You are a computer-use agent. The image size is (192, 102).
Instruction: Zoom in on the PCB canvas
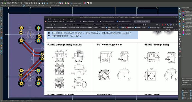click(27, 3)
